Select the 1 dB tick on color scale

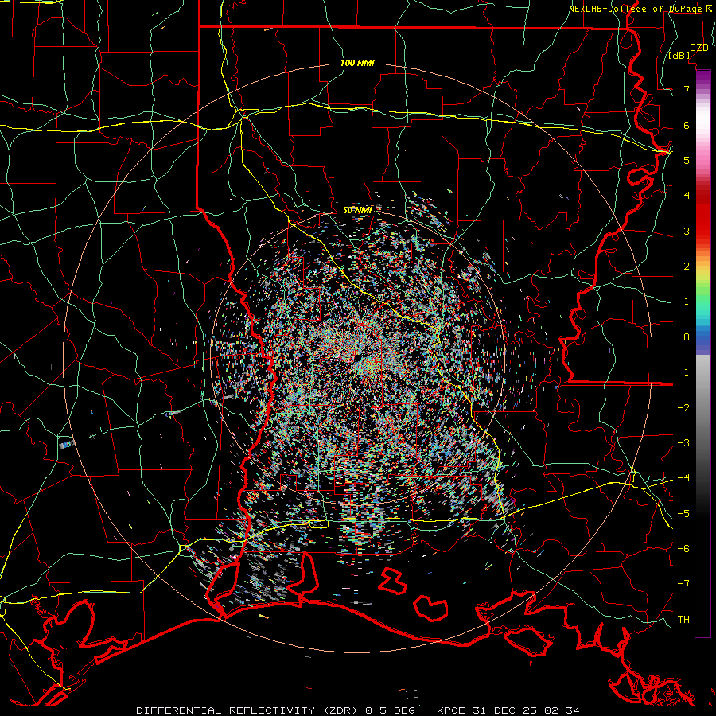point(687,302)
